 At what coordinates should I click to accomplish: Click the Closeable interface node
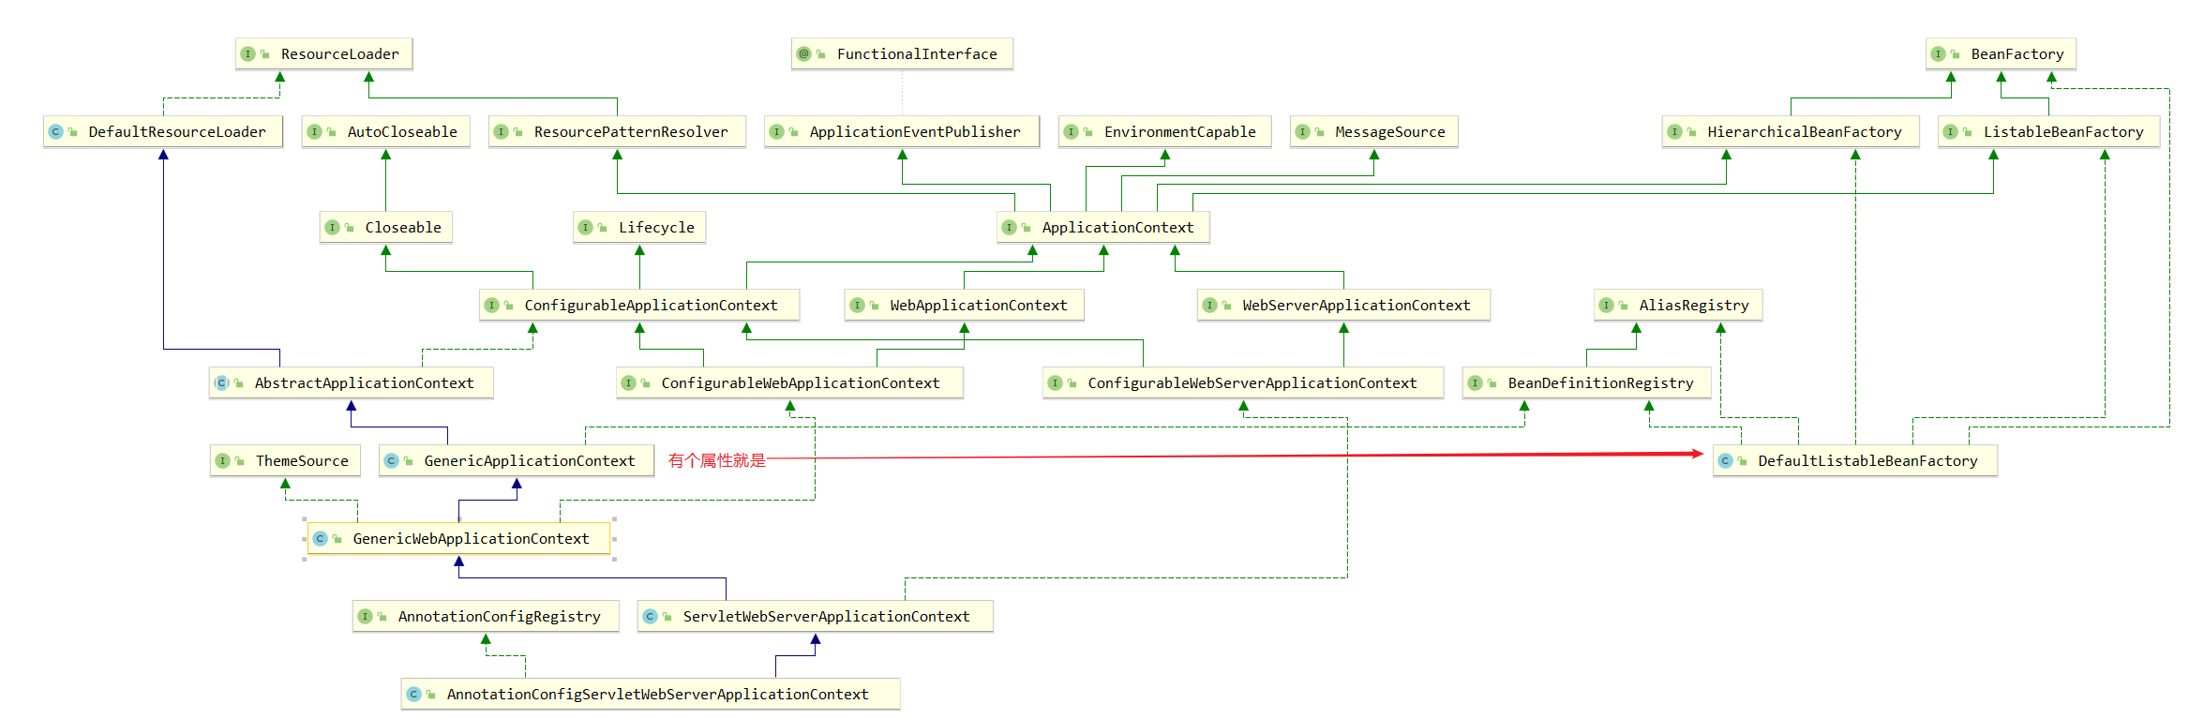(385, 228)
